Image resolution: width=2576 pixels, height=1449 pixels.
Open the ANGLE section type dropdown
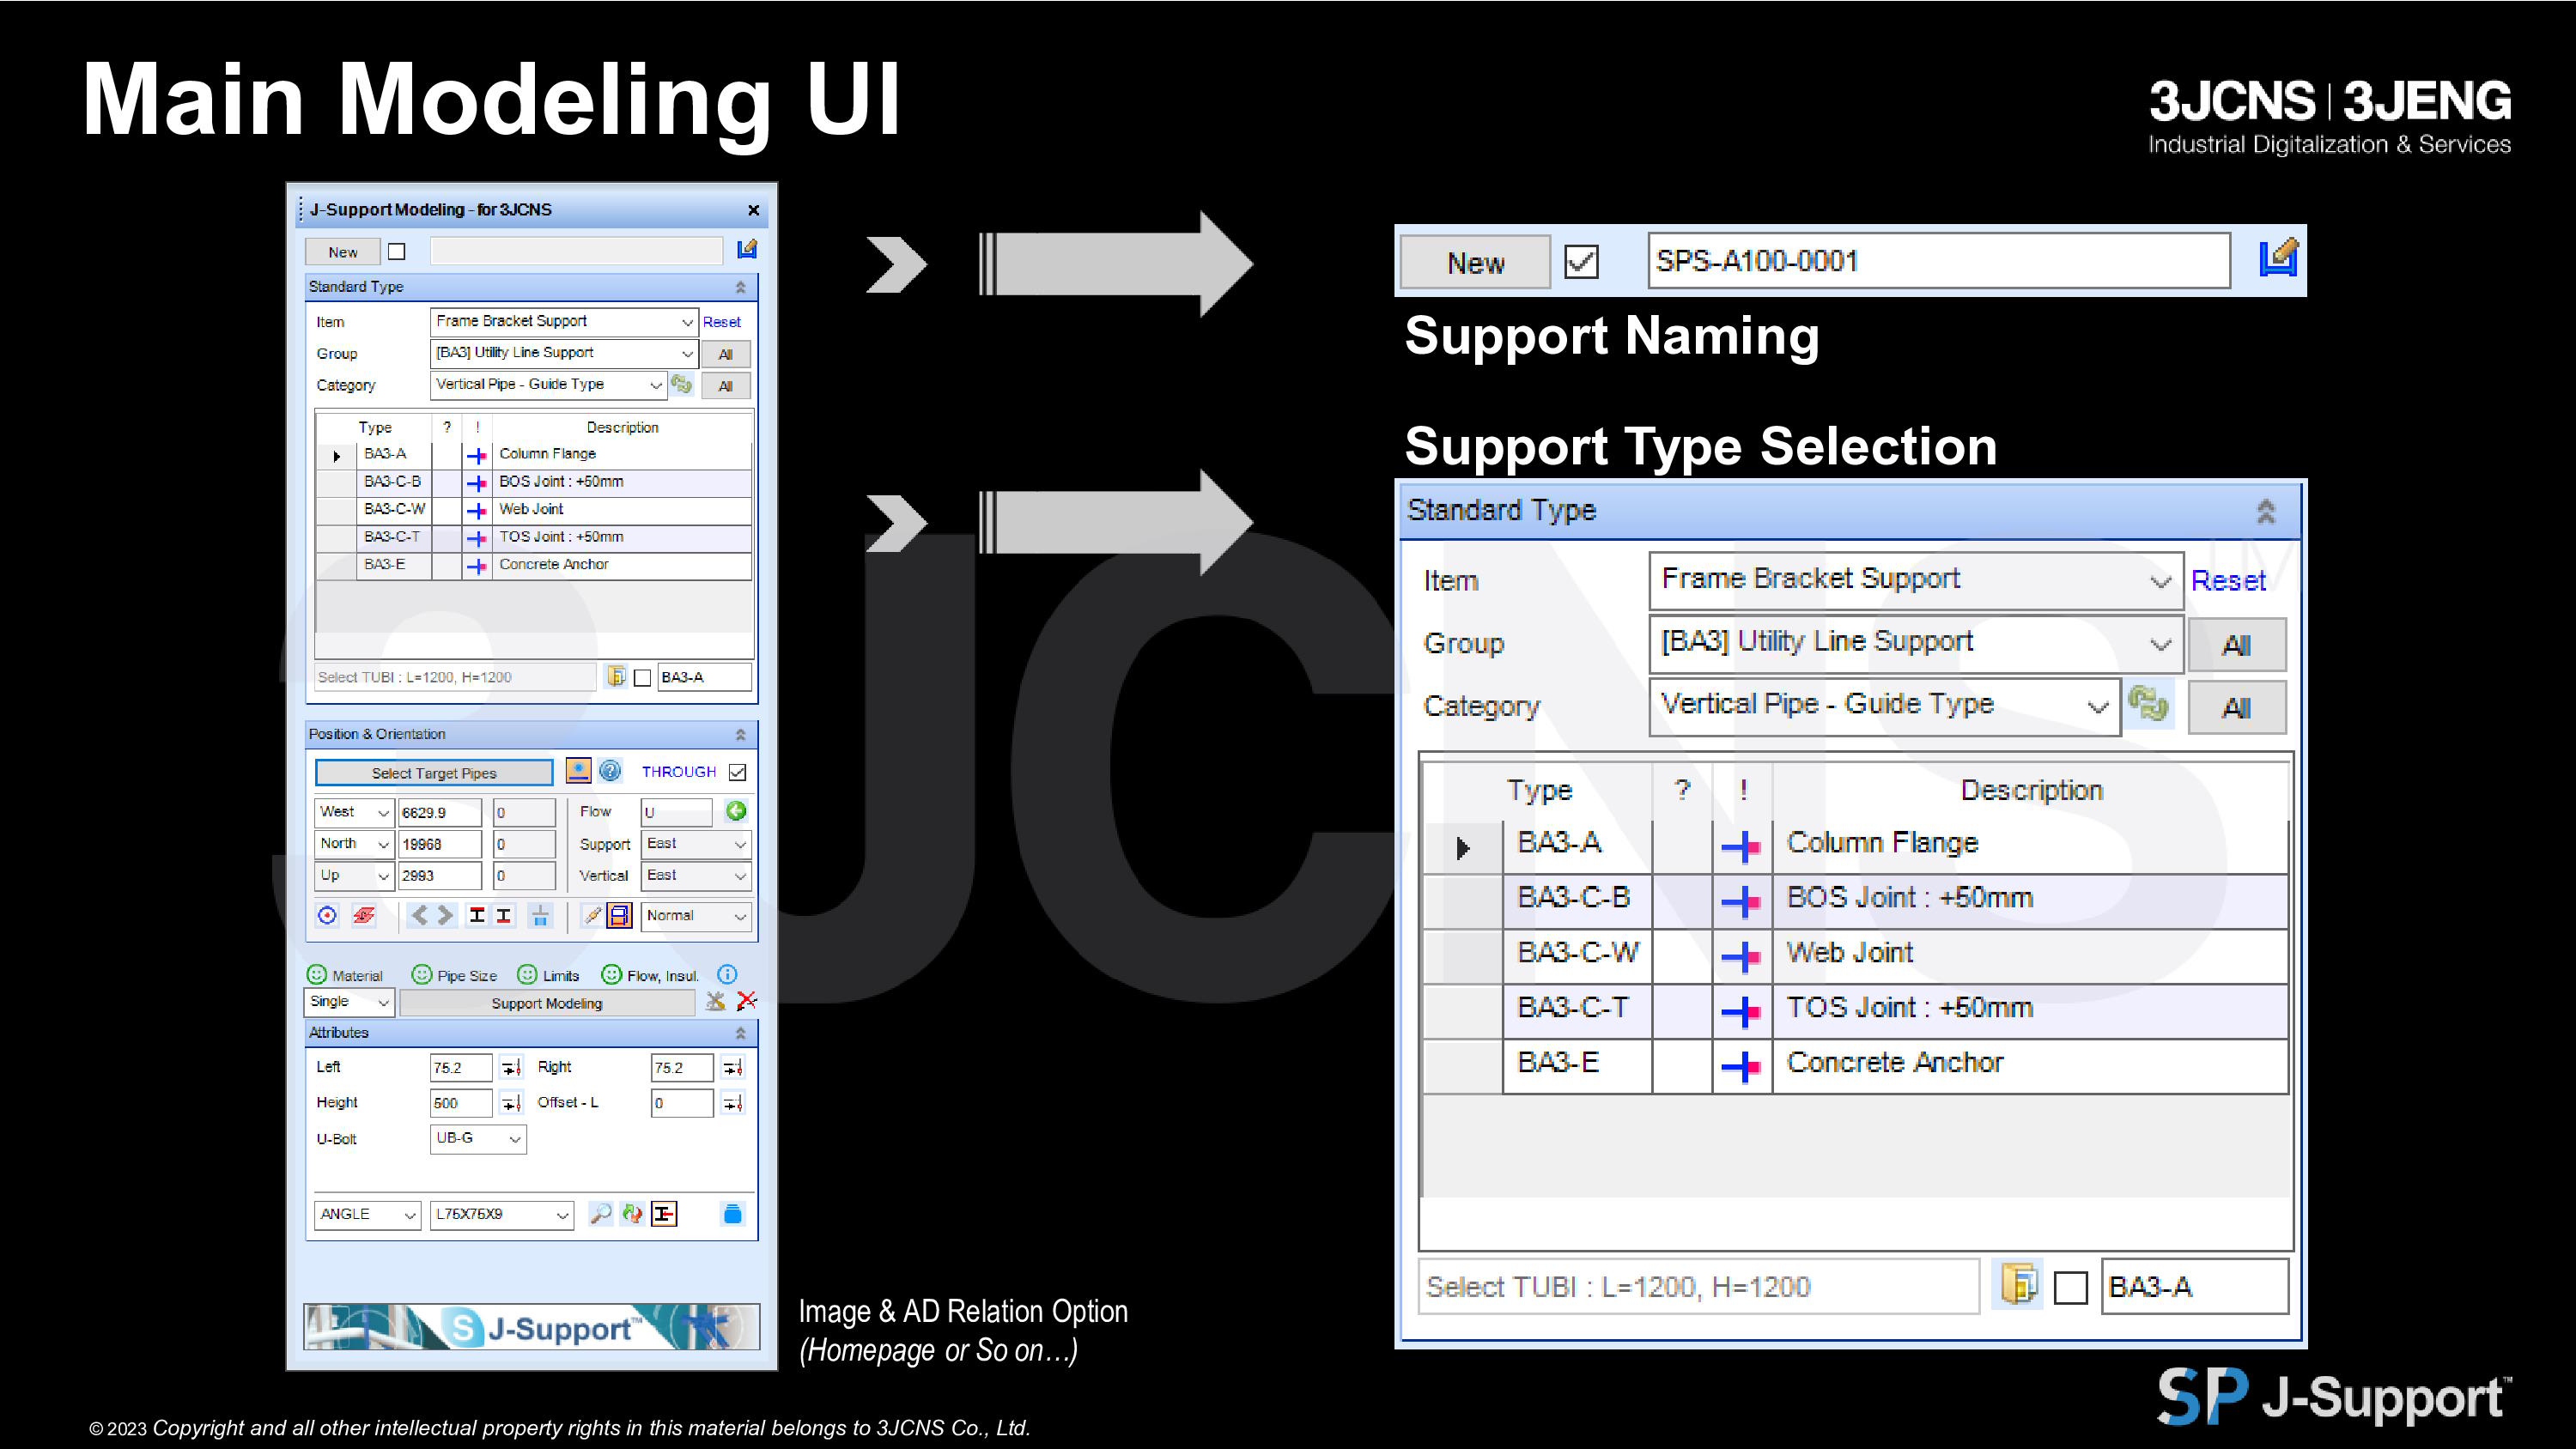[x=367, y=1215]
